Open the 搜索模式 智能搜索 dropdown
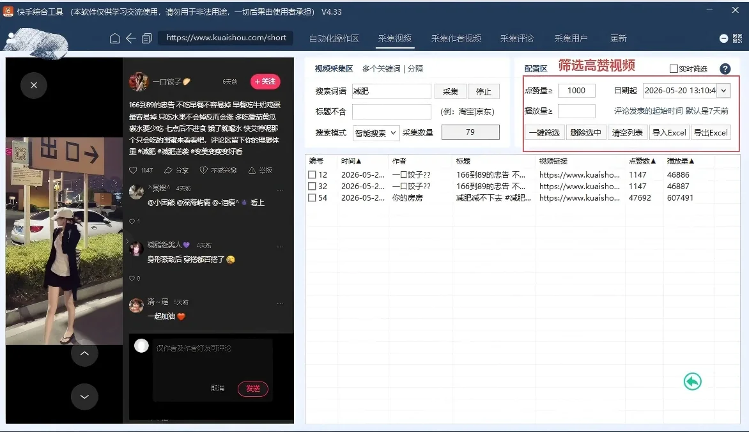Viewport: 749px width, 432px height. pyautogui.click(x=376, y=133)
